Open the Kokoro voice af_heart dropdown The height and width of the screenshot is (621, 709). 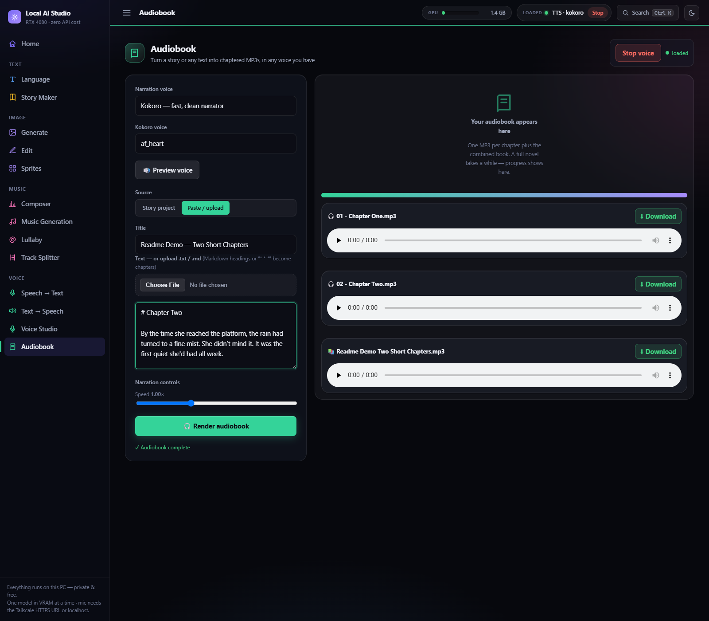click(216, 144)
